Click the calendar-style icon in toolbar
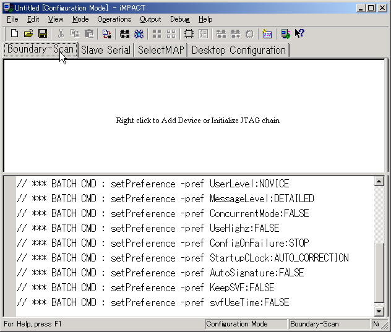The width and height of the screenshot is (391, 332). pyautogui.click(x=267, y=33)
